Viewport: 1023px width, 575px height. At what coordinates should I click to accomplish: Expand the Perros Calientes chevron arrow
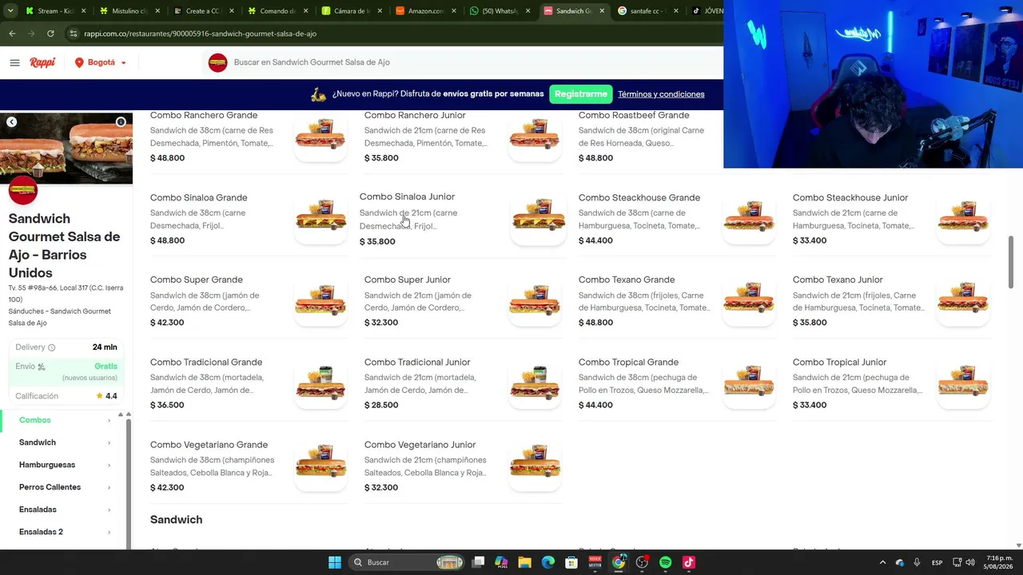click(109, 487)
